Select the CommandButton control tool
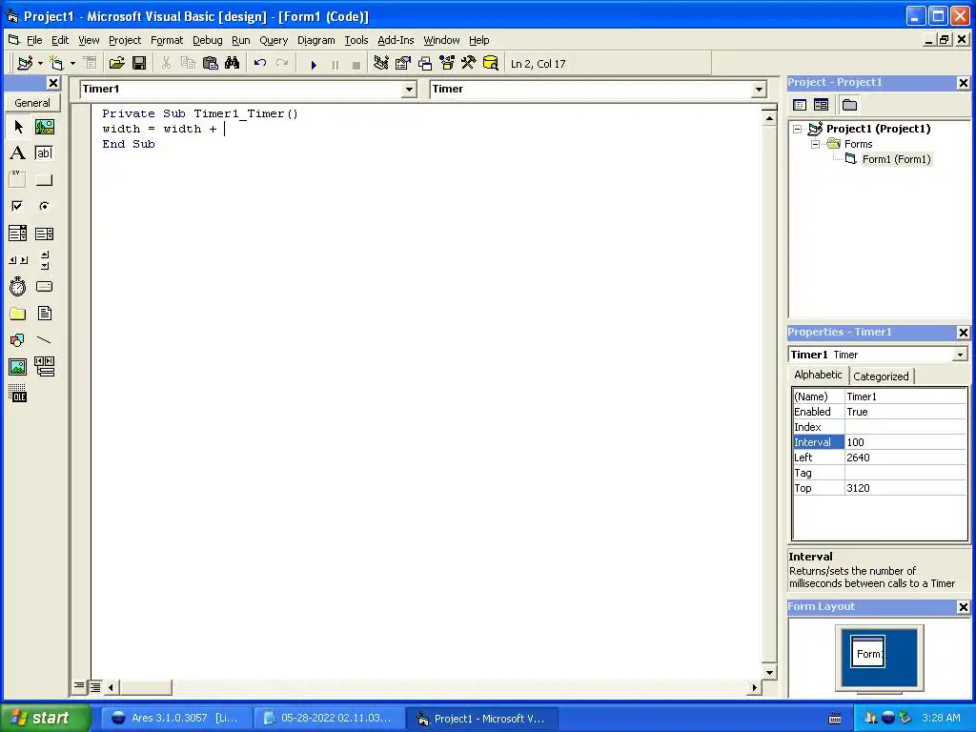Image resolution: width=976 pixels, height=732 pixels. tap(44, 180)
